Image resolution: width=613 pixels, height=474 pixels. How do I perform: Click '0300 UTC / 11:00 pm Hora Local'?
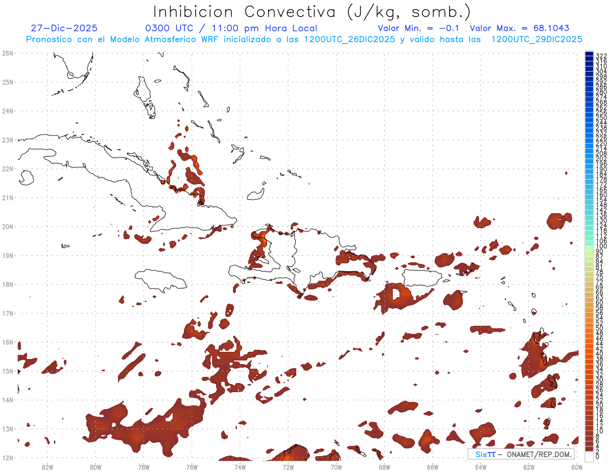coord(231,29)
